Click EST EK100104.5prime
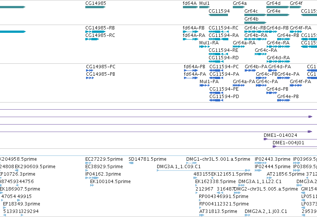 [92, 185]
